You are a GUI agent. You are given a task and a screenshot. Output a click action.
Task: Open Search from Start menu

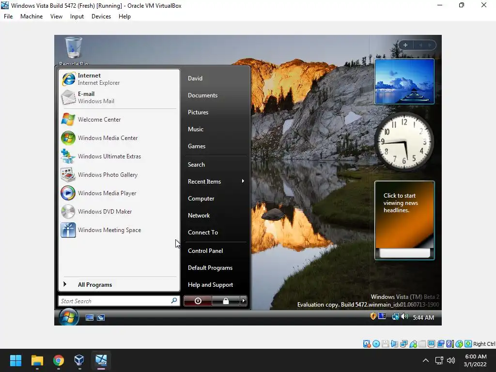[x=216, y=165]
